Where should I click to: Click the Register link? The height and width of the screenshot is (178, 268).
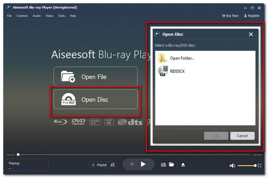click(x=252, y=16)
